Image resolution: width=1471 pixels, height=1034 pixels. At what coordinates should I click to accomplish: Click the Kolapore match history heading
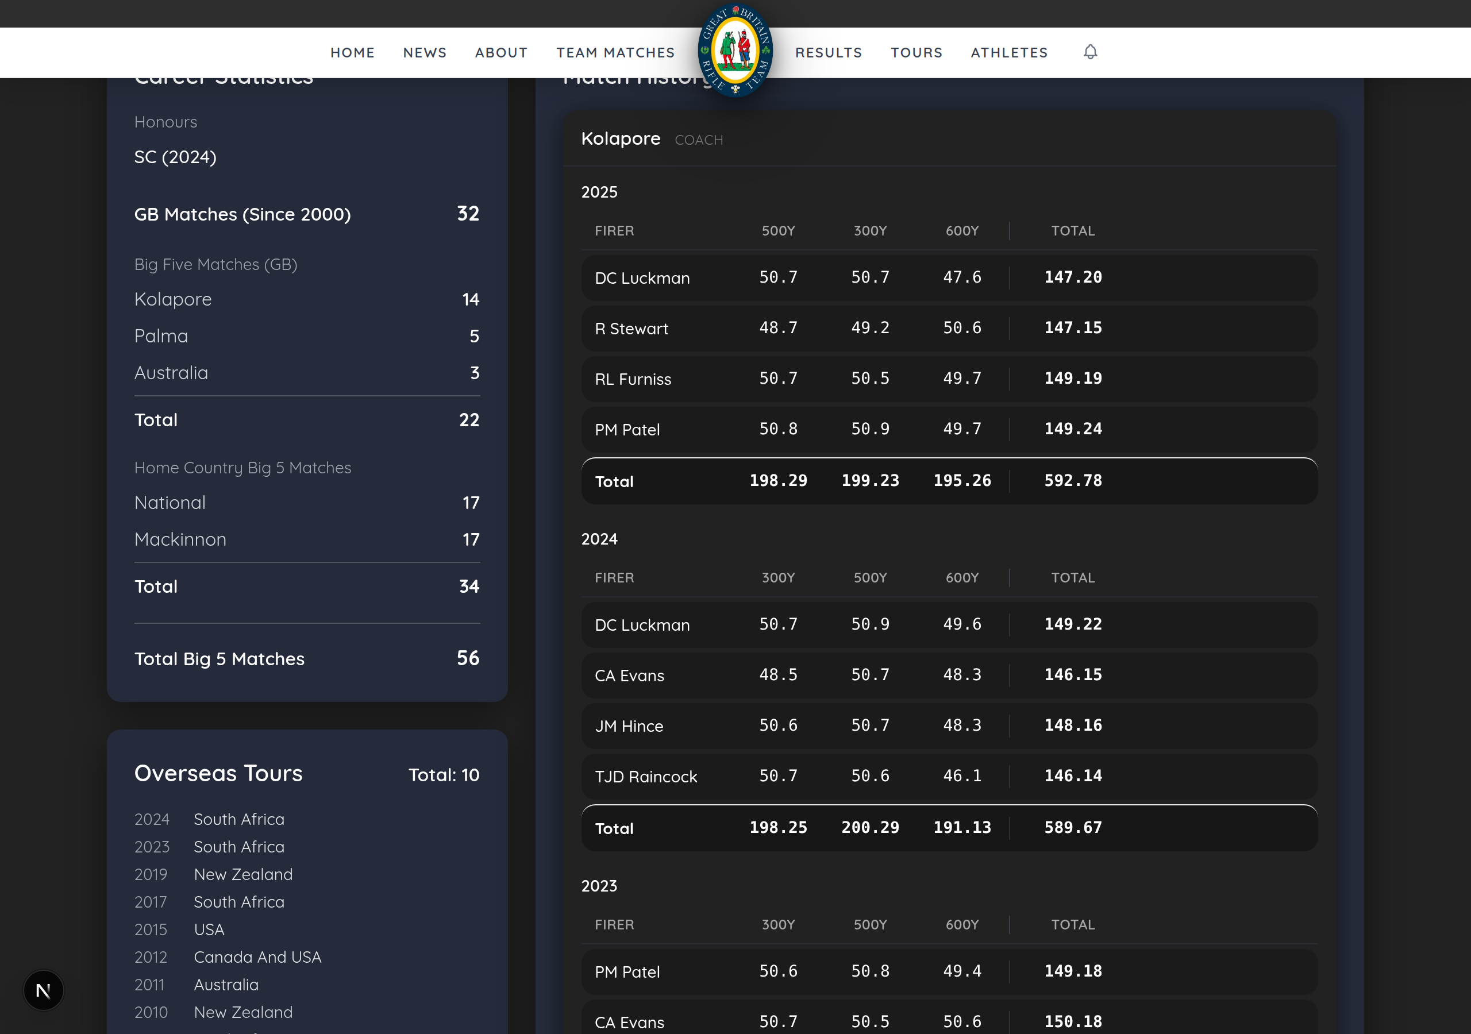(x=620, y=138)
